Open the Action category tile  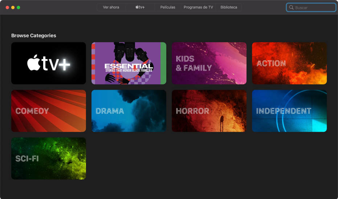[x=289, y=63]
